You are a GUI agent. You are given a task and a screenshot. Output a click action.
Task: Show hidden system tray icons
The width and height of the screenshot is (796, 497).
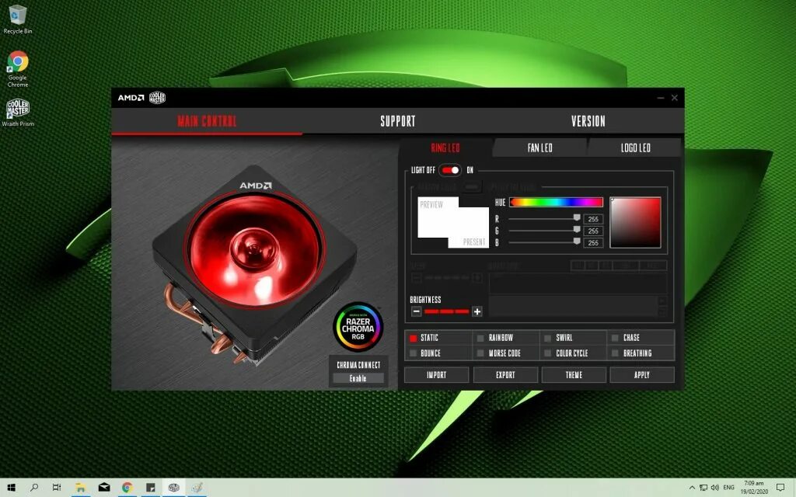coord(692,488)
